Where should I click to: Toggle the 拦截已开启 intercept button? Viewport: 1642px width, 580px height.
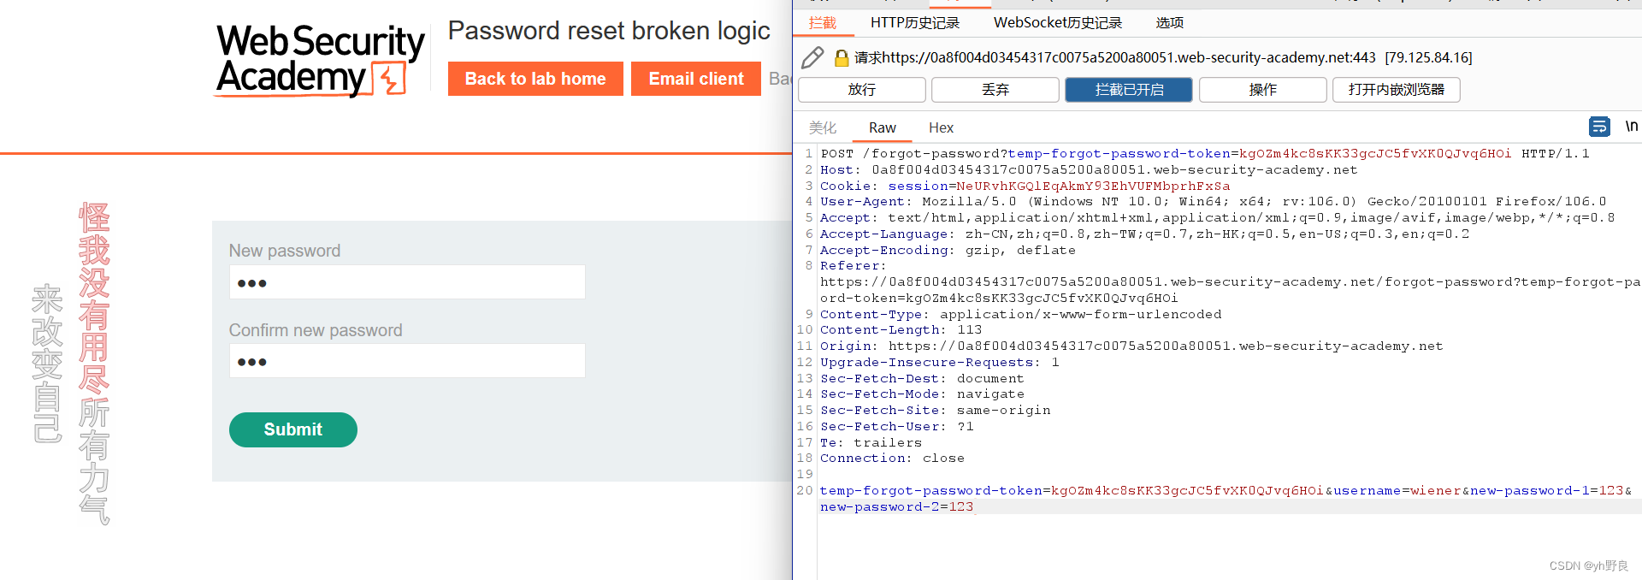pos(1129,90)
